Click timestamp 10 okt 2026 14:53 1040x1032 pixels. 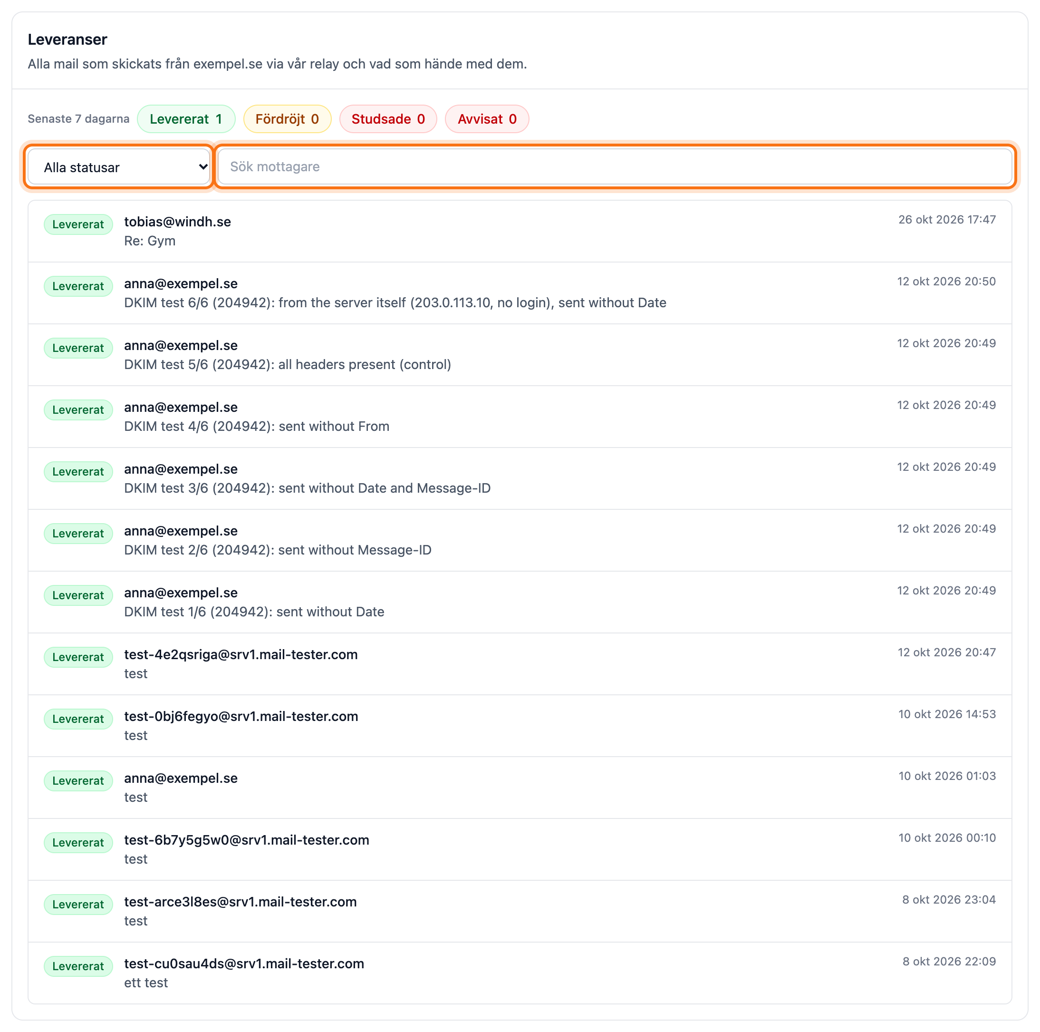click(x=947, y=714)
